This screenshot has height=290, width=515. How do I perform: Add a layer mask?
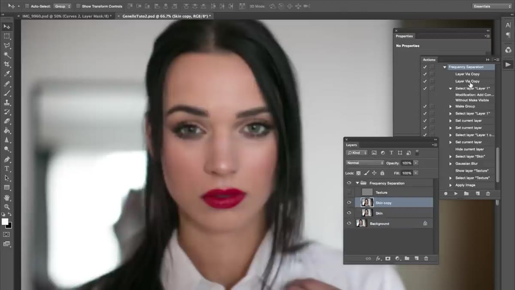388,258
